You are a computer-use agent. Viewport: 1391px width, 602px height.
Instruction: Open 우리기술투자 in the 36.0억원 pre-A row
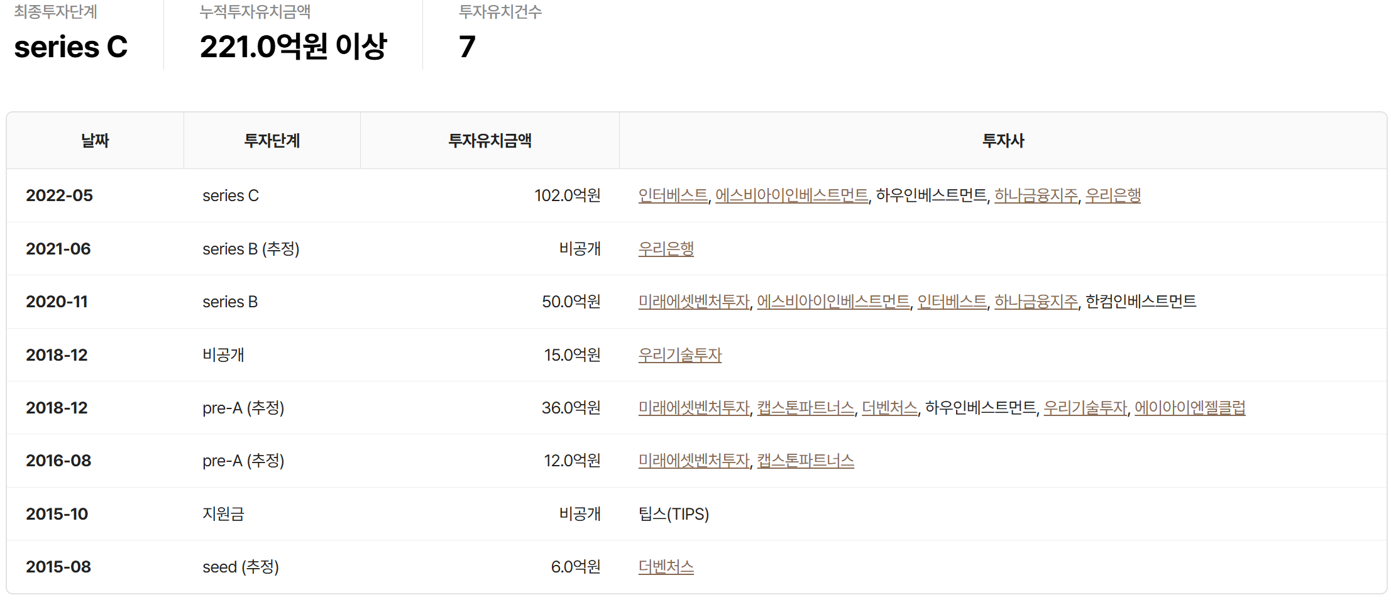[1085, 408]
